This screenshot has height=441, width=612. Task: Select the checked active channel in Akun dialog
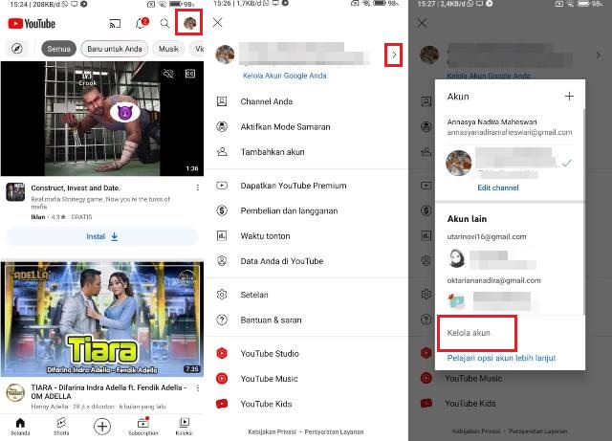tap(510, 163)
